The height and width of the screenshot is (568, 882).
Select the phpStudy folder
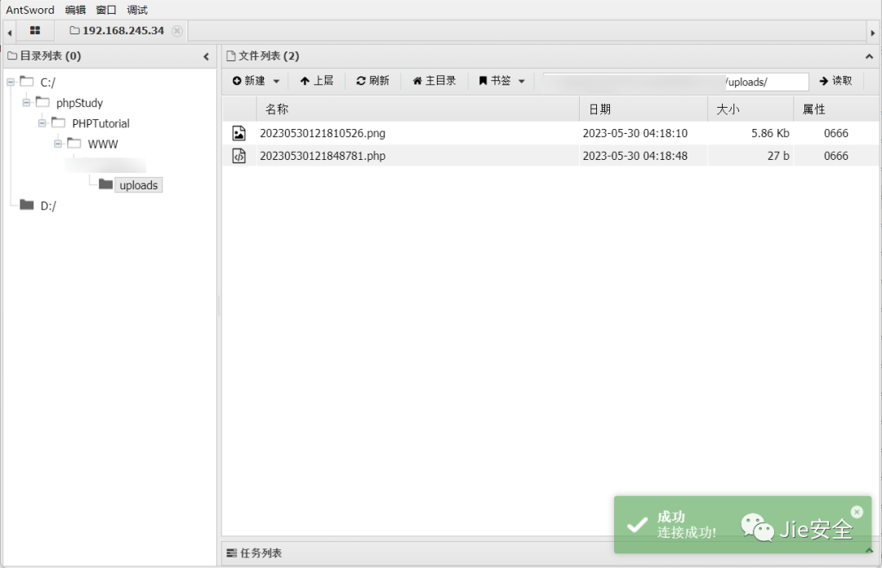pos(79,103)
